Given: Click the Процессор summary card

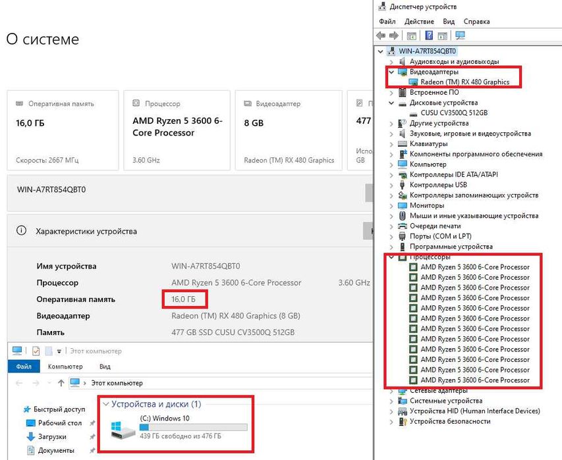Looking at the screenshot, I should pos(177,130).
